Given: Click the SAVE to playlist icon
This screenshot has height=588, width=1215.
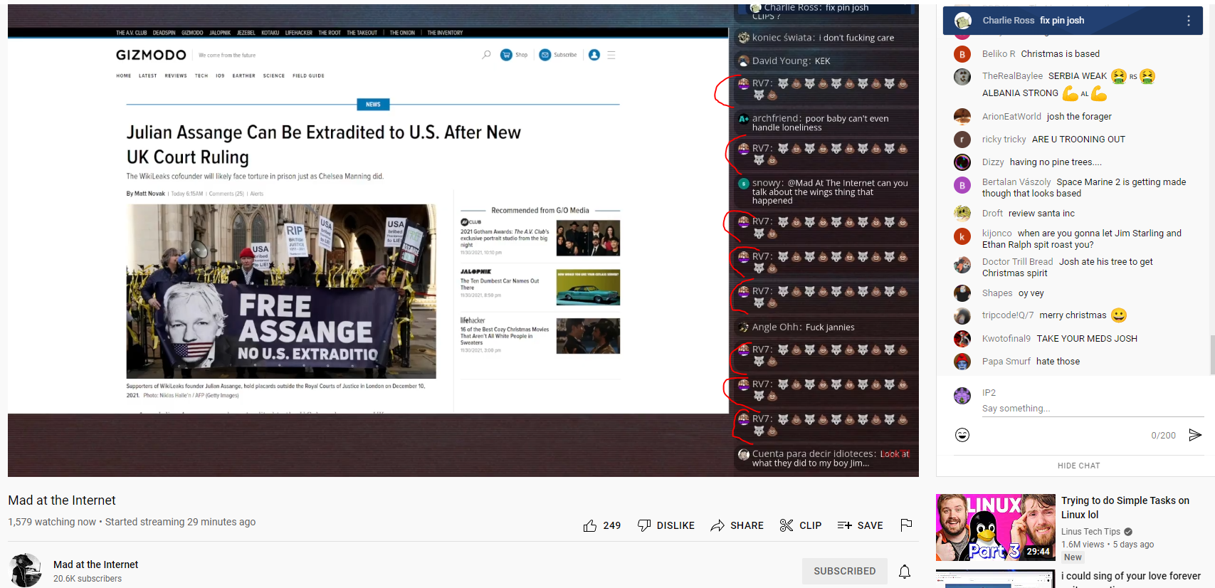Looking at the screenshot, I should pyautogui.click(x=845, y=525).
